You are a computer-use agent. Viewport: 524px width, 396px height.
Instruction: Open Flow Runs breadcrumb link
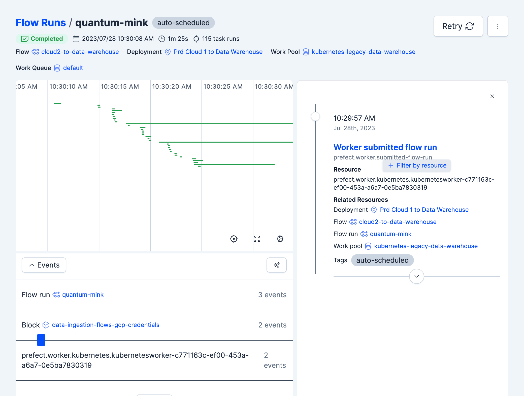[41, 23]
